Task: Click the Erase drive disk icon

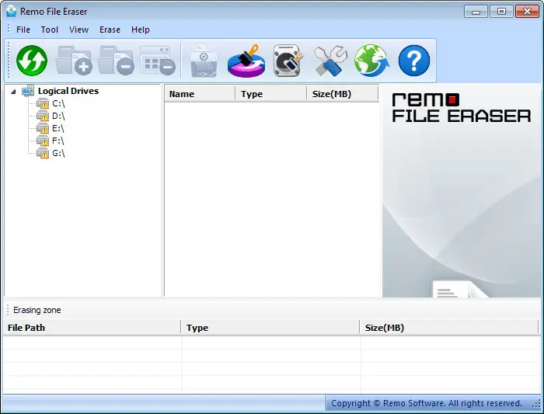Action: pos(288,61)
